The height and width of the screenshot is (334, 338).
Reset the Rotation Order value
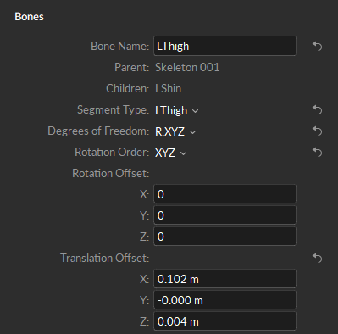pyautogui.click(x=317, y=153)
